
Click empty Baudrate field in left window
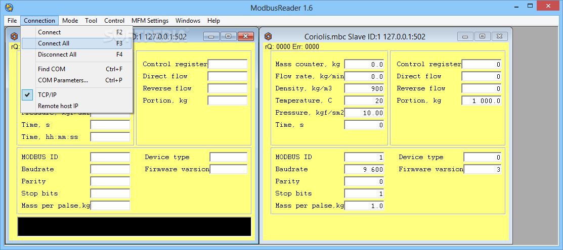coord(110,169)
